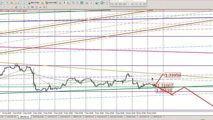
Task: Switch to the BRENT,H4 chart tab
Action: tap(77, 117)
